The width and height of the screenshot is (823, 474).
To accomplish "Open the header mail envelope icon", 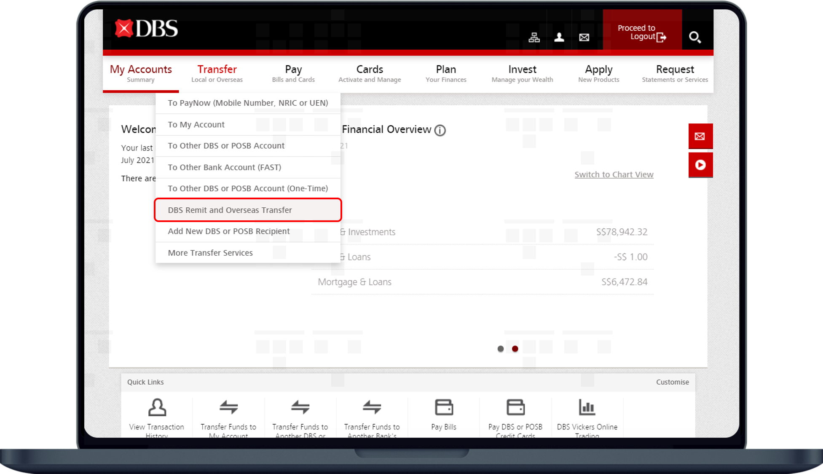I will [584, 37].
